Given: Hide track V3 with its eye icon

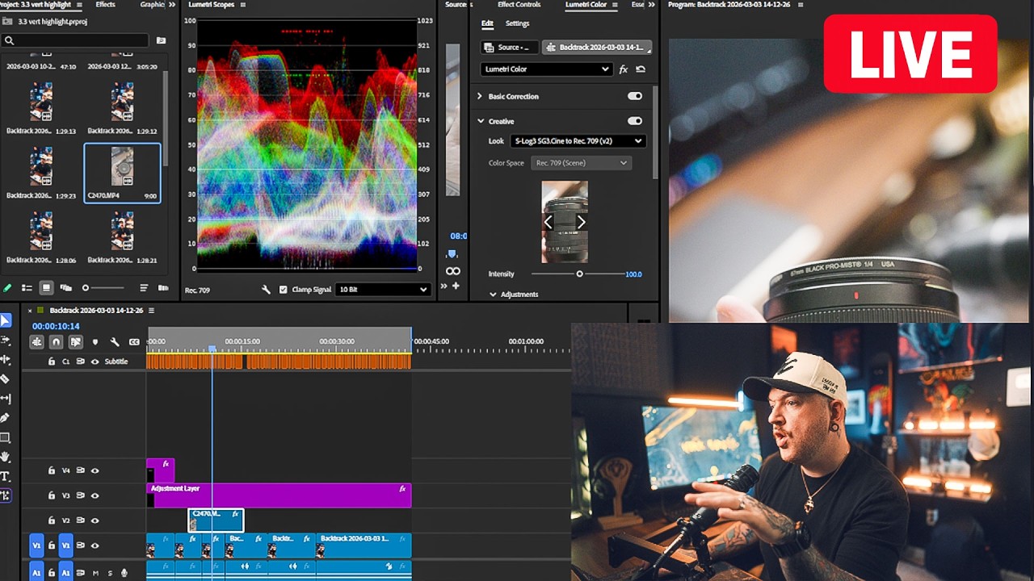Looking at the screenshot, I should [95, 495].
